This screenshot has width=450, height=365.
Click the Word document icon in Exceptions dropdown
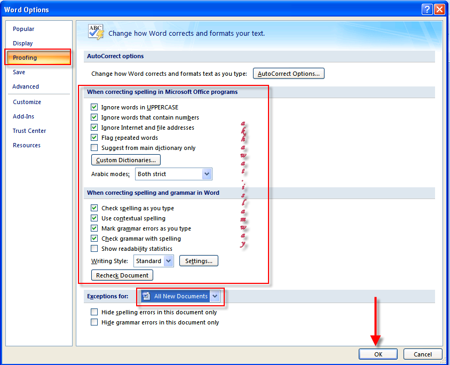point(146,296)
